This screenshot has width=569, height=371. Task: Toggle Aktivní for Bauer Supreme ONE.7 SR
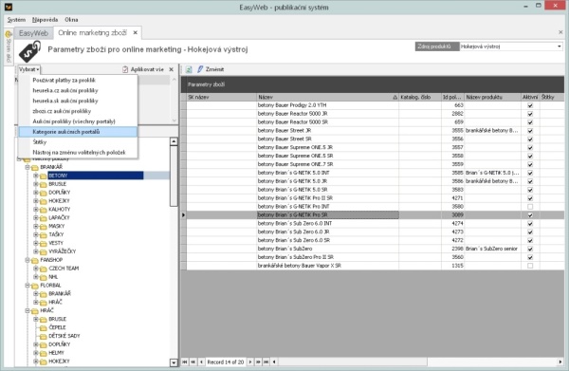[x=530, y=164]
